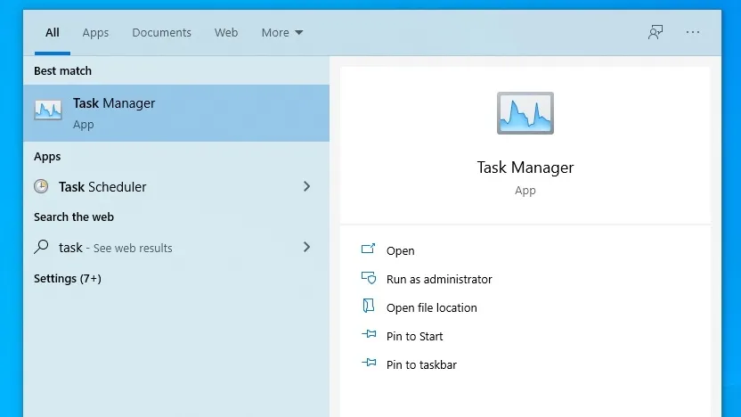This screenshot has width=741, height=417.
Task: Click the Pin to taskbar pin icon
Action: pos(369,363)
